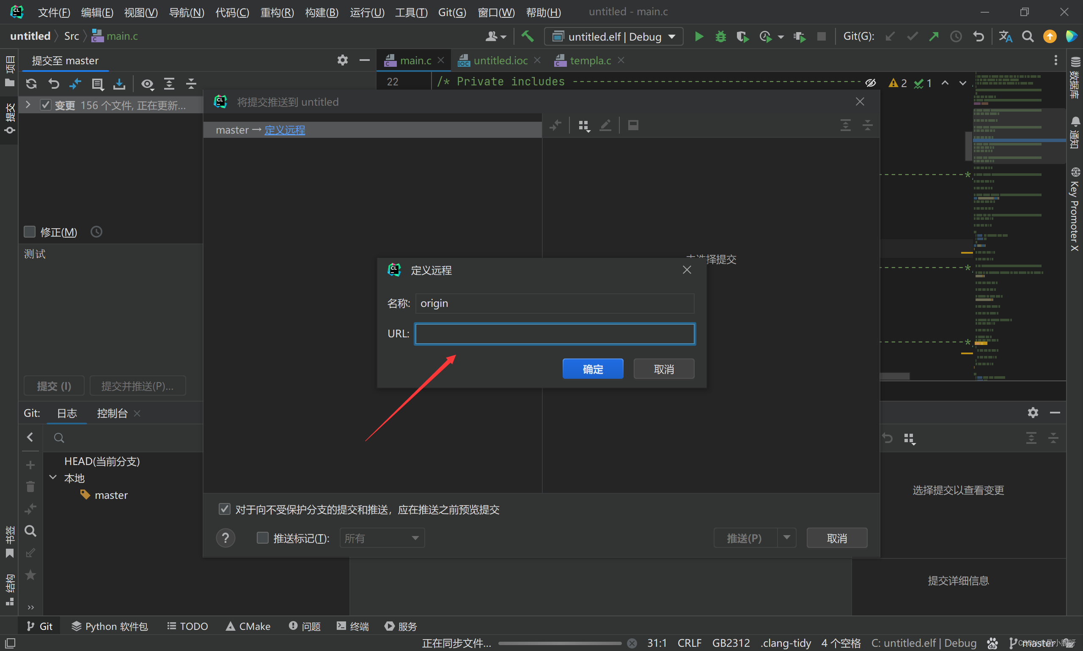Click the Git log search magnifier icon

click(x=59, y=438)
